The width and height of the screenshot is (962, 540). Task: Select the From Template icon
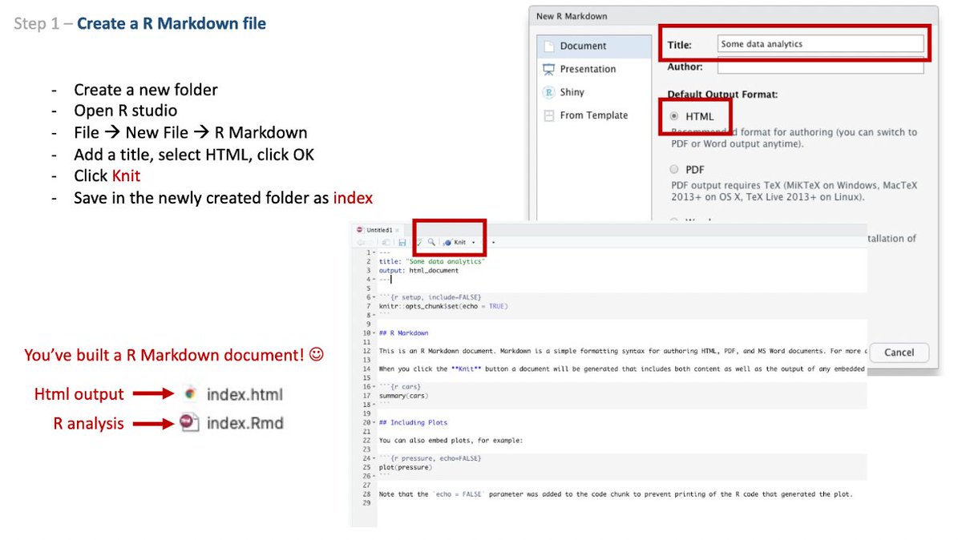548,115
